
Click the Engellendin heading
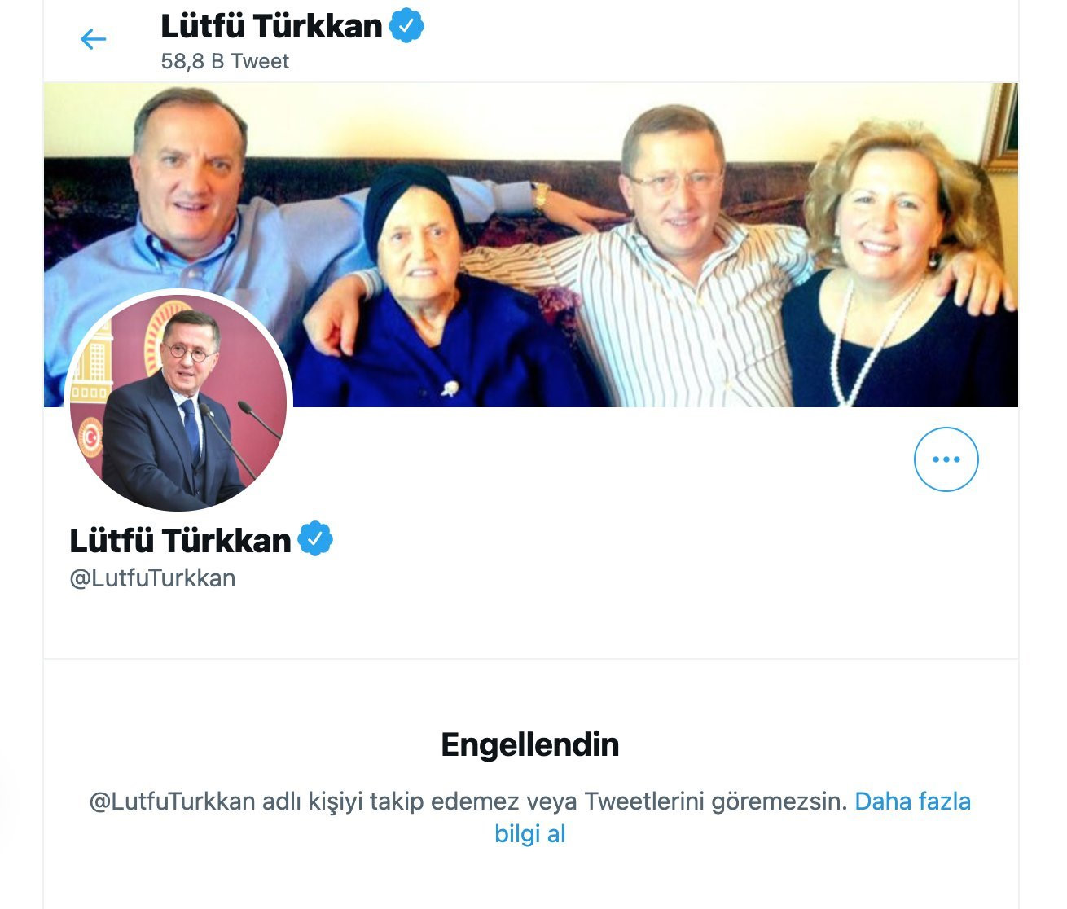530,744
